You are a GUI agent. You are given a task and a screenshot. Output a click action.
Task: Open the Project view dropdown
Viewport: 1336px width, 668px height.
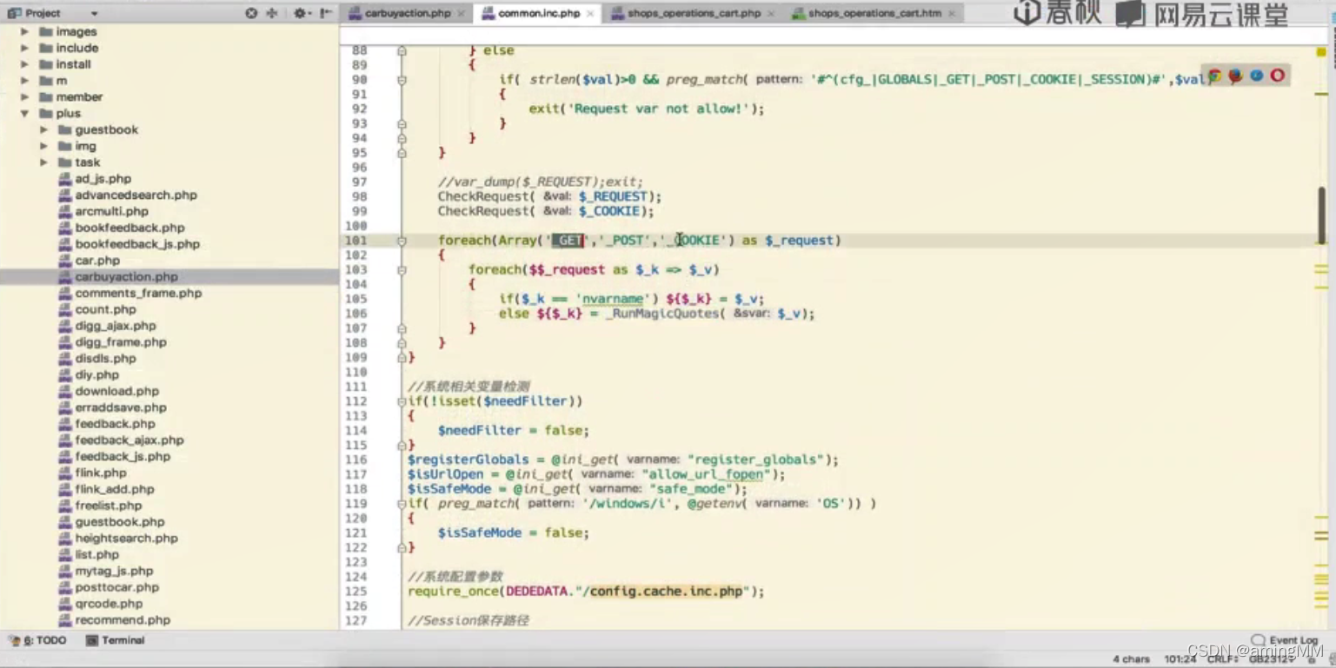[x=94, y=13]
